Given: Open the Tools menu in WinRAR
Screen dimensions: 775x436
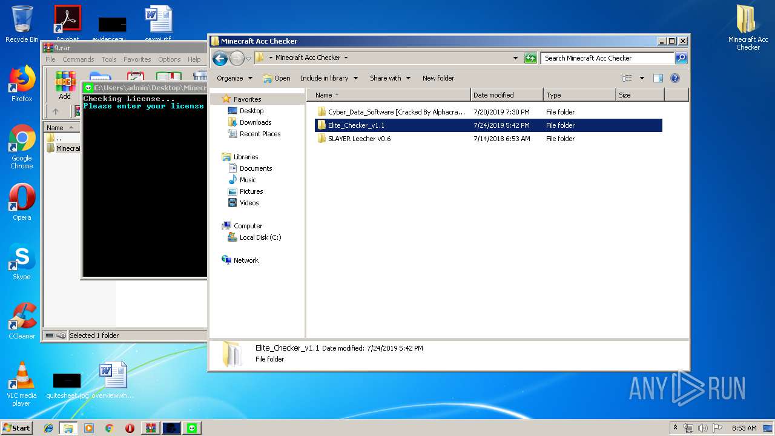Looking at the screenshot, I should (x=109, y=59).
